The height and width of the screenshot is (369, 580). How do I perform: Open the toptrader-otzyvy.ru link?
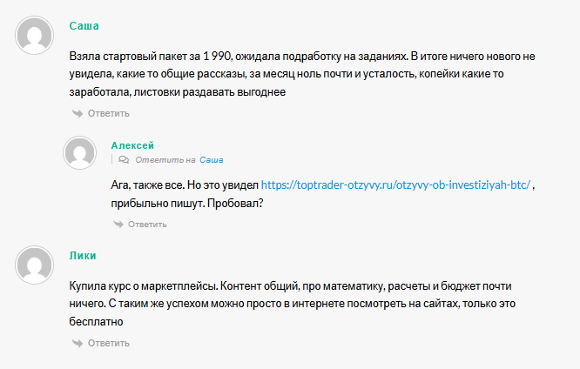[395, 185]
